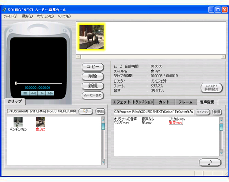Switch to the カット tab
Viewport: 229px width, 182px height.
(164, 102)
